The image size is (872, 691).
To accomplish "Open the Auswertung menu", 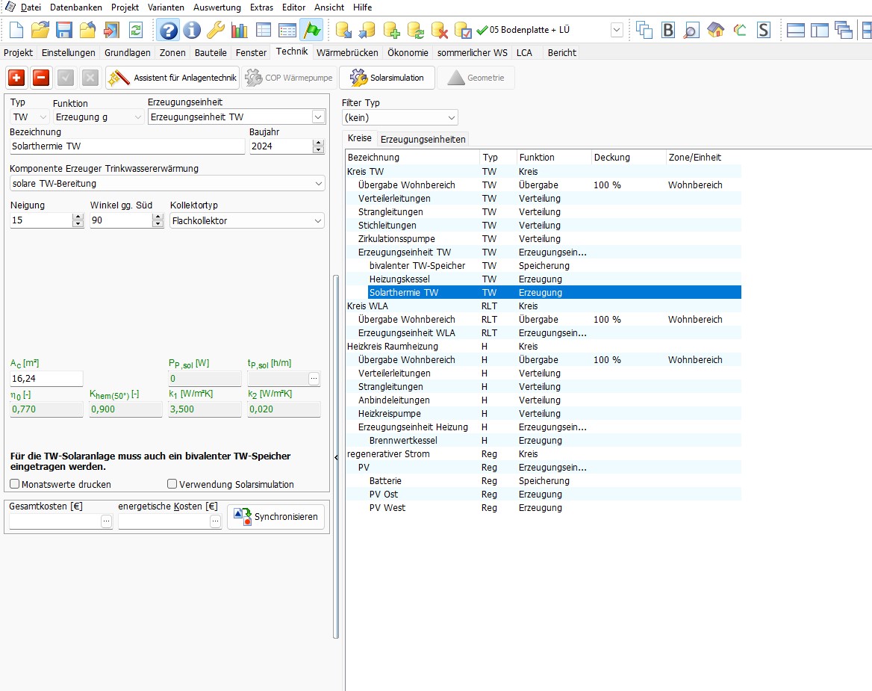I will [x=217, y=7].
